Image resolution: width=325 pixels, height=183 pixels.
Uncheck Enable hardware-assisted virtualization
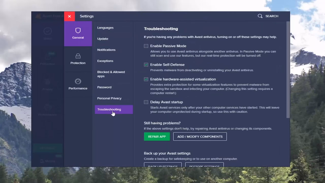(x=146, y=79)
